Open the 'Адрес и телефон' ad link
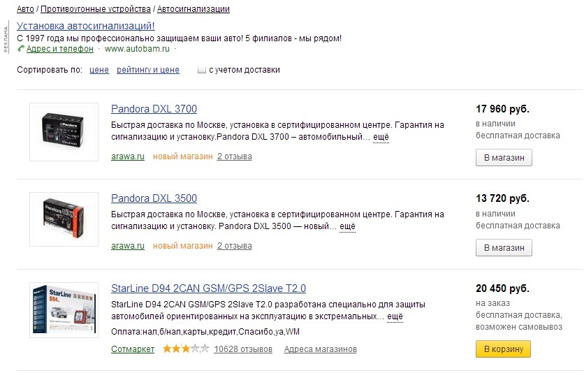The image size is (584, 373). pyautogui.click(x=60, y=49)
